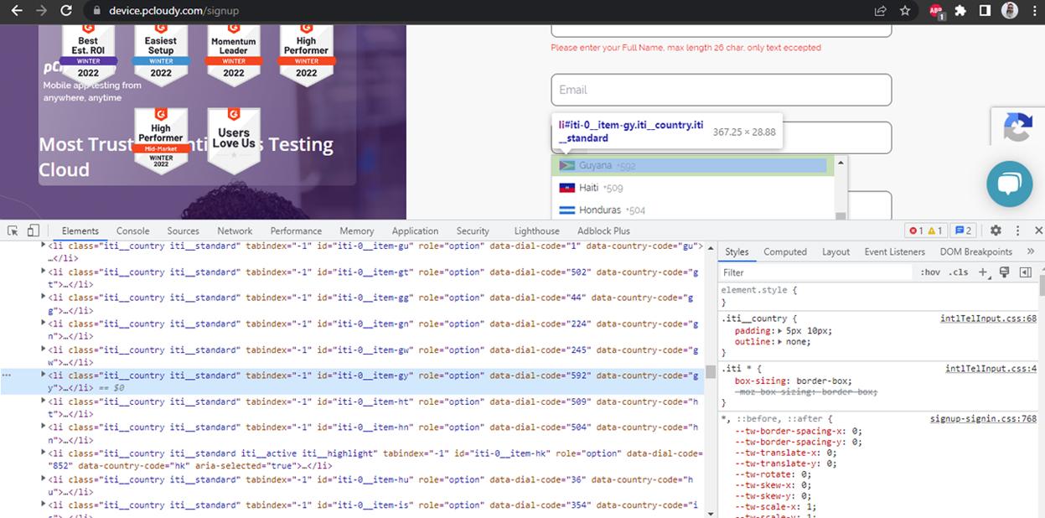Image resolution: width=1045 pixels, height=518 pixels.
Task: Go to the Performance tab
Action: (296, 231)
